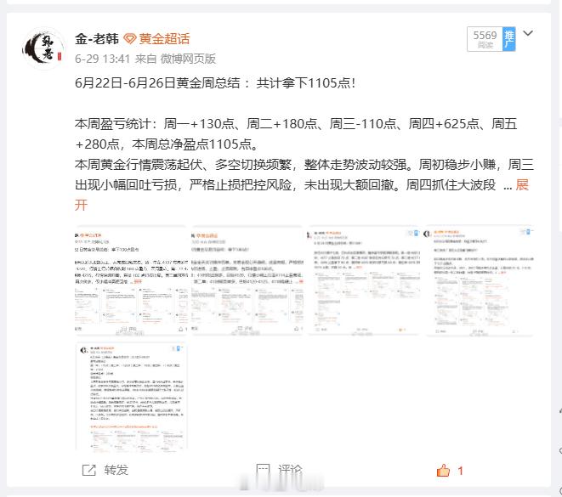562x497 pixels.
Task: Open the second attached image thumbnail
Action: click(247, 280)
